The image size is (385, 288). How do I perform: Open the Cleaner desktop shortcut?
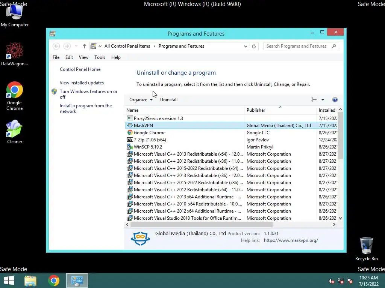pos(15,132)
